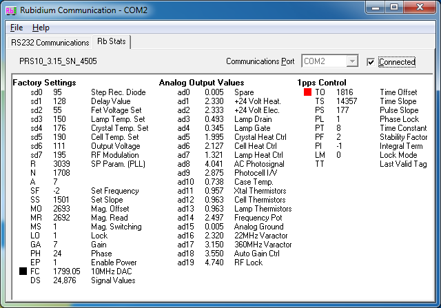Click the Analog Output Values heading
This screenshot has width=441, height=308.
[x=201, y=83]
